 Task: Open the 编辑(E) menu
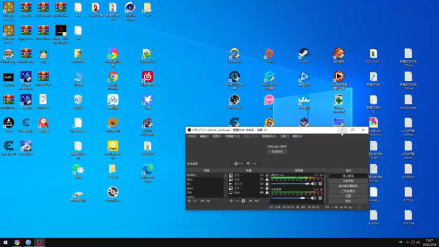click(204, 136)
